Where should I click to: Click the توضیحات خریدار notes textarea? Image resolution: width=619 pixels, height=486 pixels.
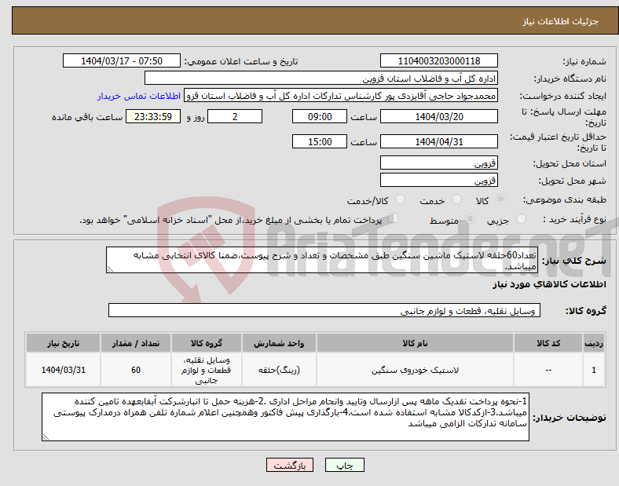pyautogui.click(x=285, y=417)
